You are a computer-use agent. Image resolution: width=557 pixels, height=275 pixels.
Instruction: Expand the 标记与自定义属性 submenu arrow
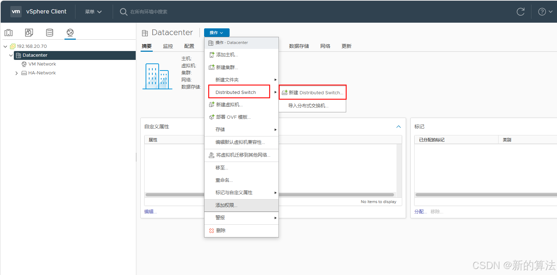(x=275, y=193)
